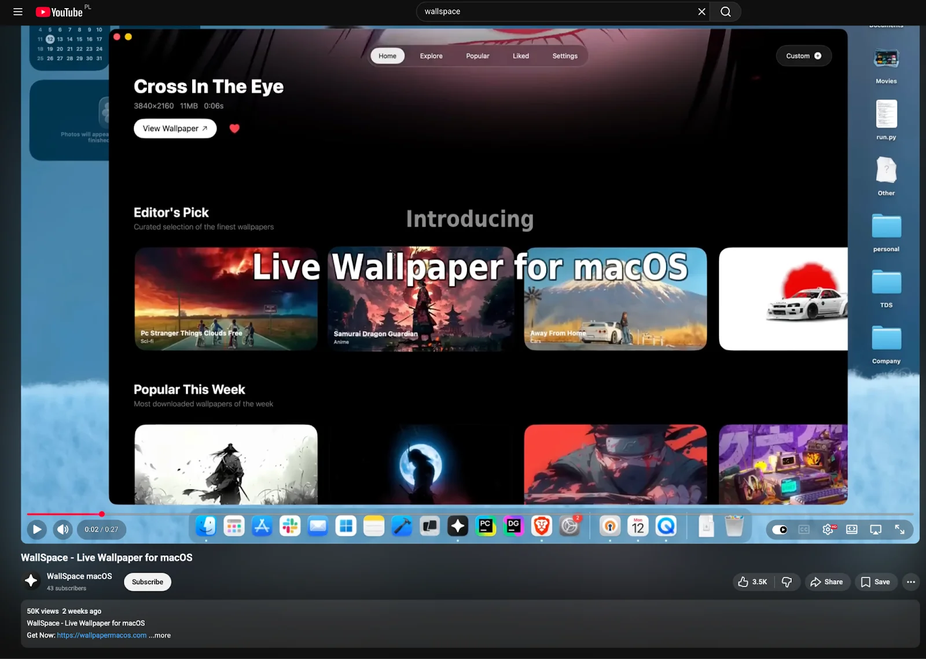The width and height of the screenshot is (926, 659).
Task: Switch to the Explore tab in WallSpace
Action: (x=431, y=56)
